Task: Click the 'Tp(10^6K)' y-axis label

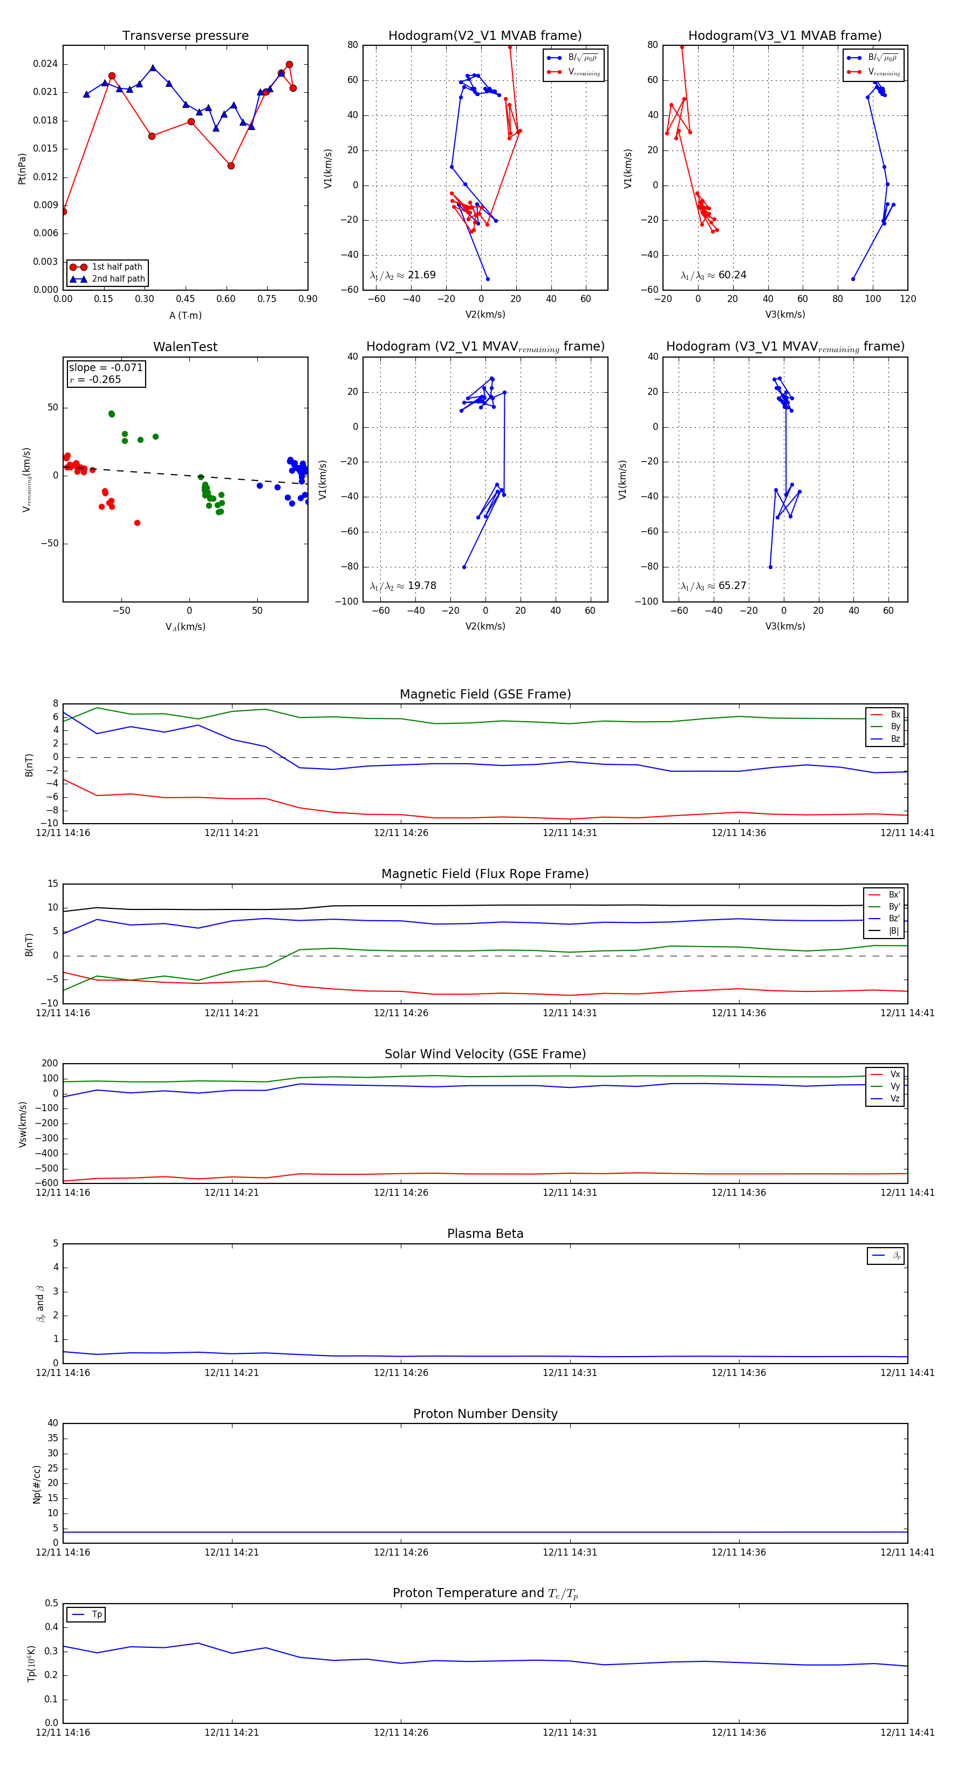Action: coord(31,1663)
